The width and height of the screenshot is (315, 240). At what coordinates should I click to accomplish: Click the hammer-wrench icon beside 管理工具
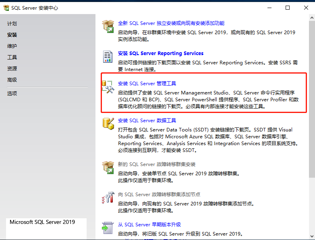click(x=108, y=87)
